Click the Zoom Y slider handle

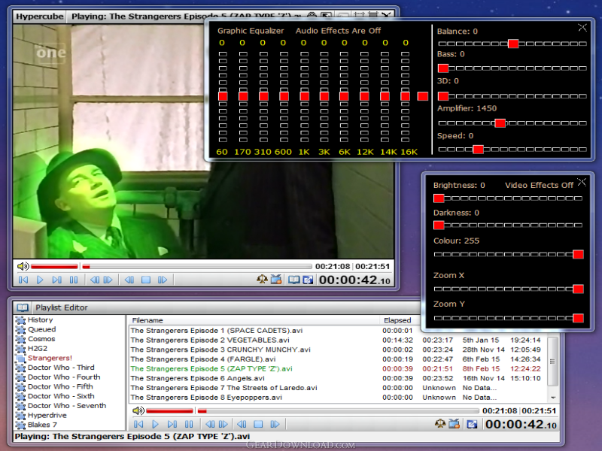tap(578, 318)
